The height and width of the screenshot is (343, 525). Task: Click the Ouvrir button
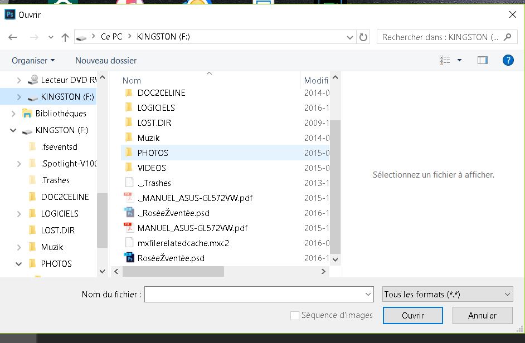click(x=413, y=316)
